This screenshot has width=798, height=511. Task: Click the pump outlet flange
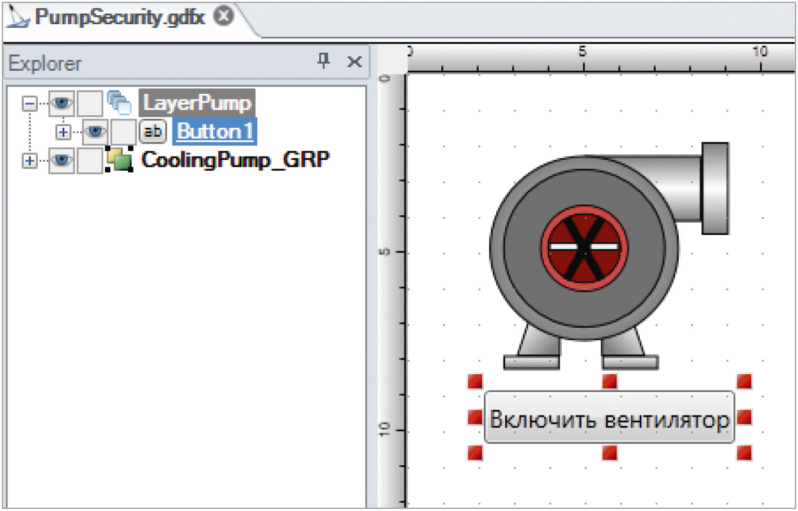coord(715,188)
